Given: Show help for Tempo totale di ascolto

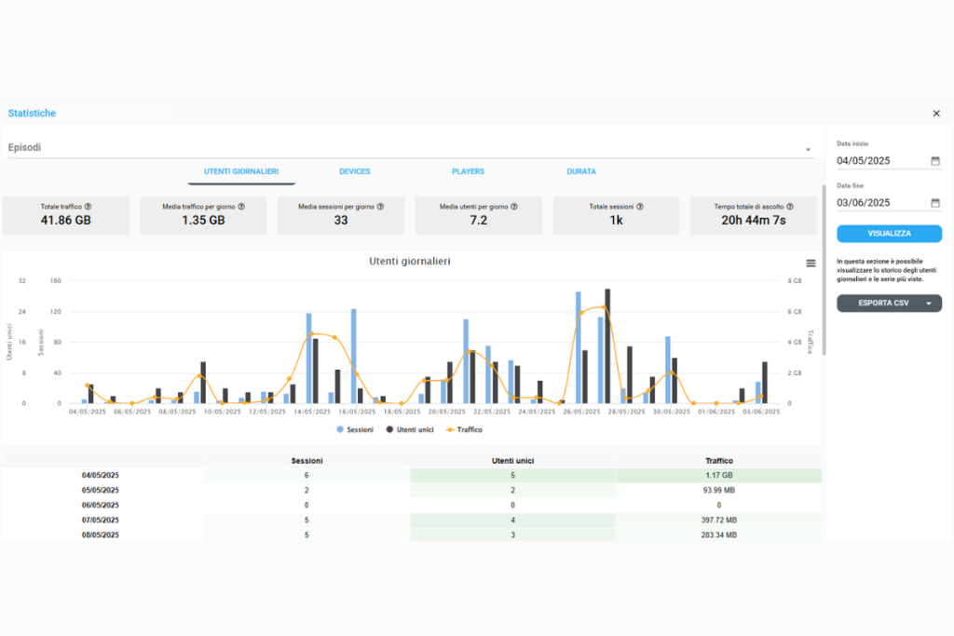Looking at the screenshot, I should click(790, 207).
